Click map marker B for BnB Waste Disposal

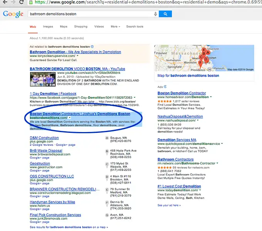click(107, 152)
